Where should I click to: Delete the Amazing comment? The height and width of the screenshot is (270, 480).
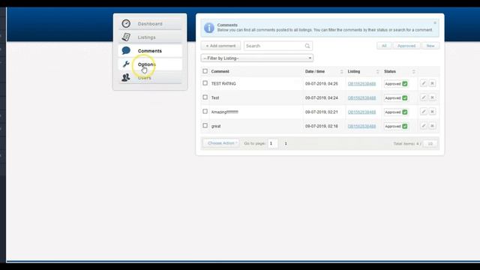pos(432,112)
